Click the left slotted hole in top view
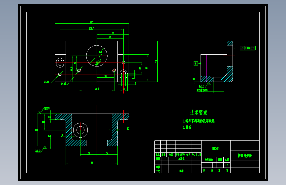This screenshot has width=286, height=185. click(60, 63)
